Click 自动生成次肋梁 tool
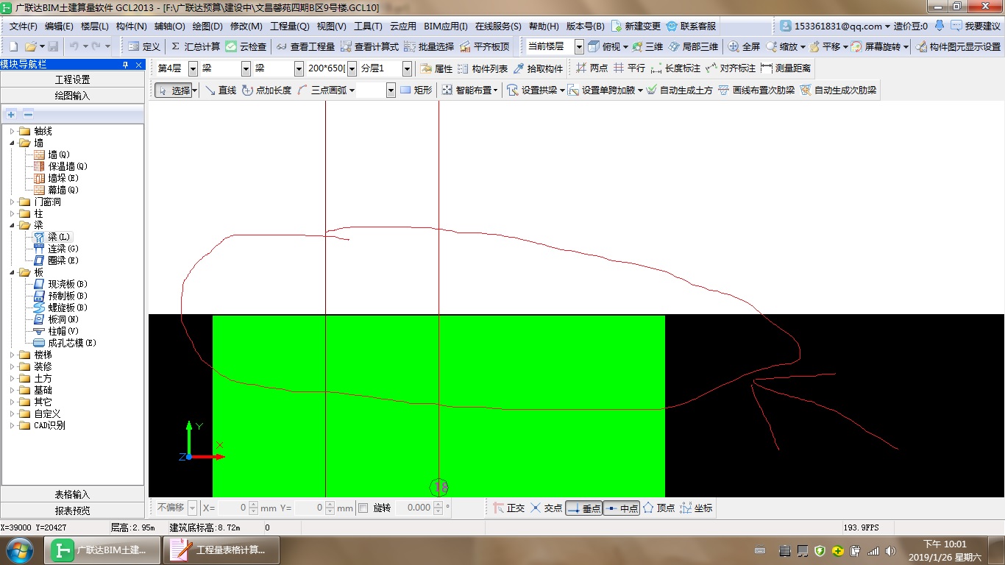 [x=838, y=90]
